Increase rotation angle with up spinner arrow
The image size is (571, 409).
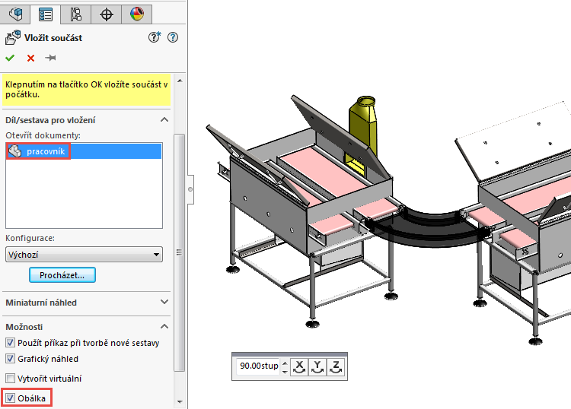[x=285, y=363]
